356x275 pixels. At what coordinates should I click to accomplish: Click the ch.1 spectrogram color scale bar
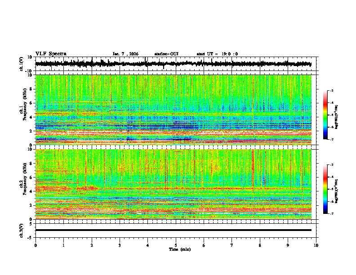point(325,115)
